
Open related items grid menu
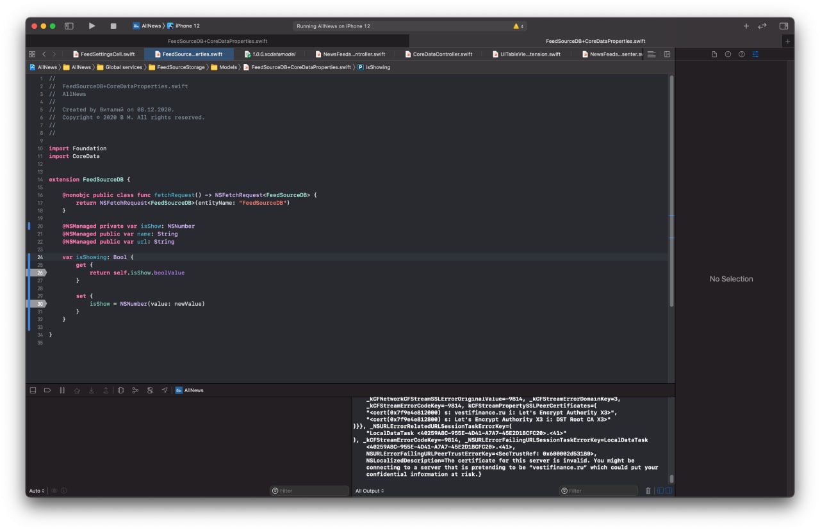[31, 54]
